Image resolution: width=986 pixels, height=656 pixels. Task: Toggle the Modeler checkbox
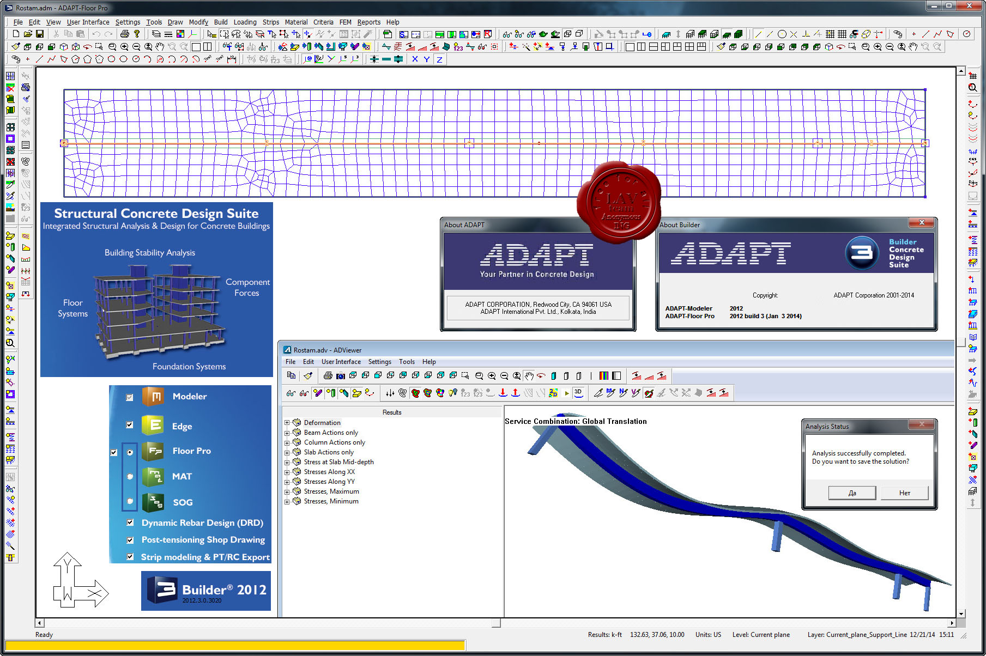[129, 397]
